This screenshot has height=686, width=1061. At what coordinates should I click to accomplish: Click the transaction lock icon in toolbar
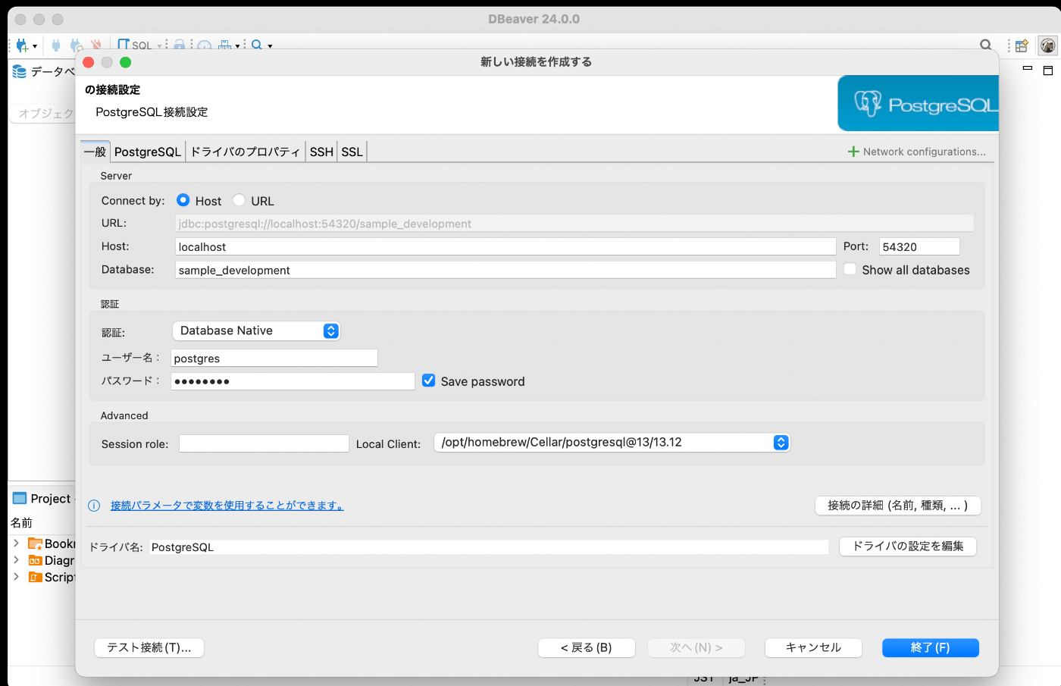pyautogui.click(x=179, y=45)
